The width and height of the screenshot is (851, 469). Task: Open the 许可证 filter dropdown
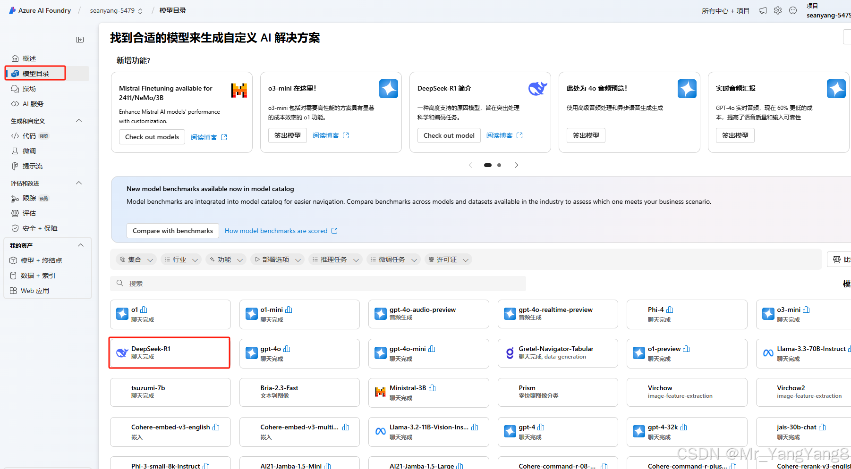click(x=448, y=260)
